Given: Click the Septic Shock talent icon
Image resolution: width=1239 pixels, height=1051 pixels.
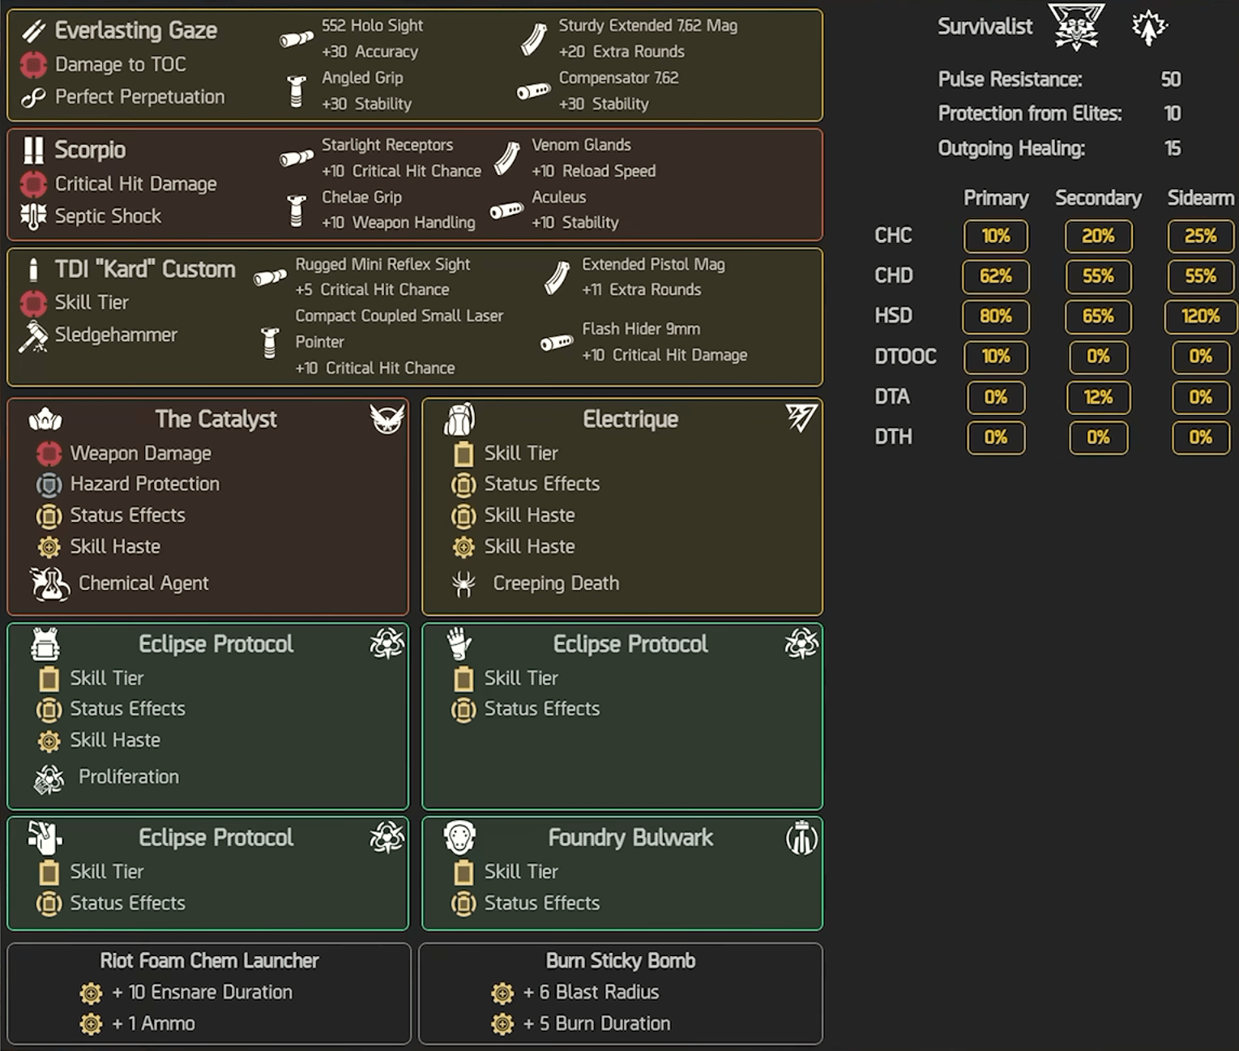Looking at the screenshot, I should pyautogui.click(x=33, y=216).
